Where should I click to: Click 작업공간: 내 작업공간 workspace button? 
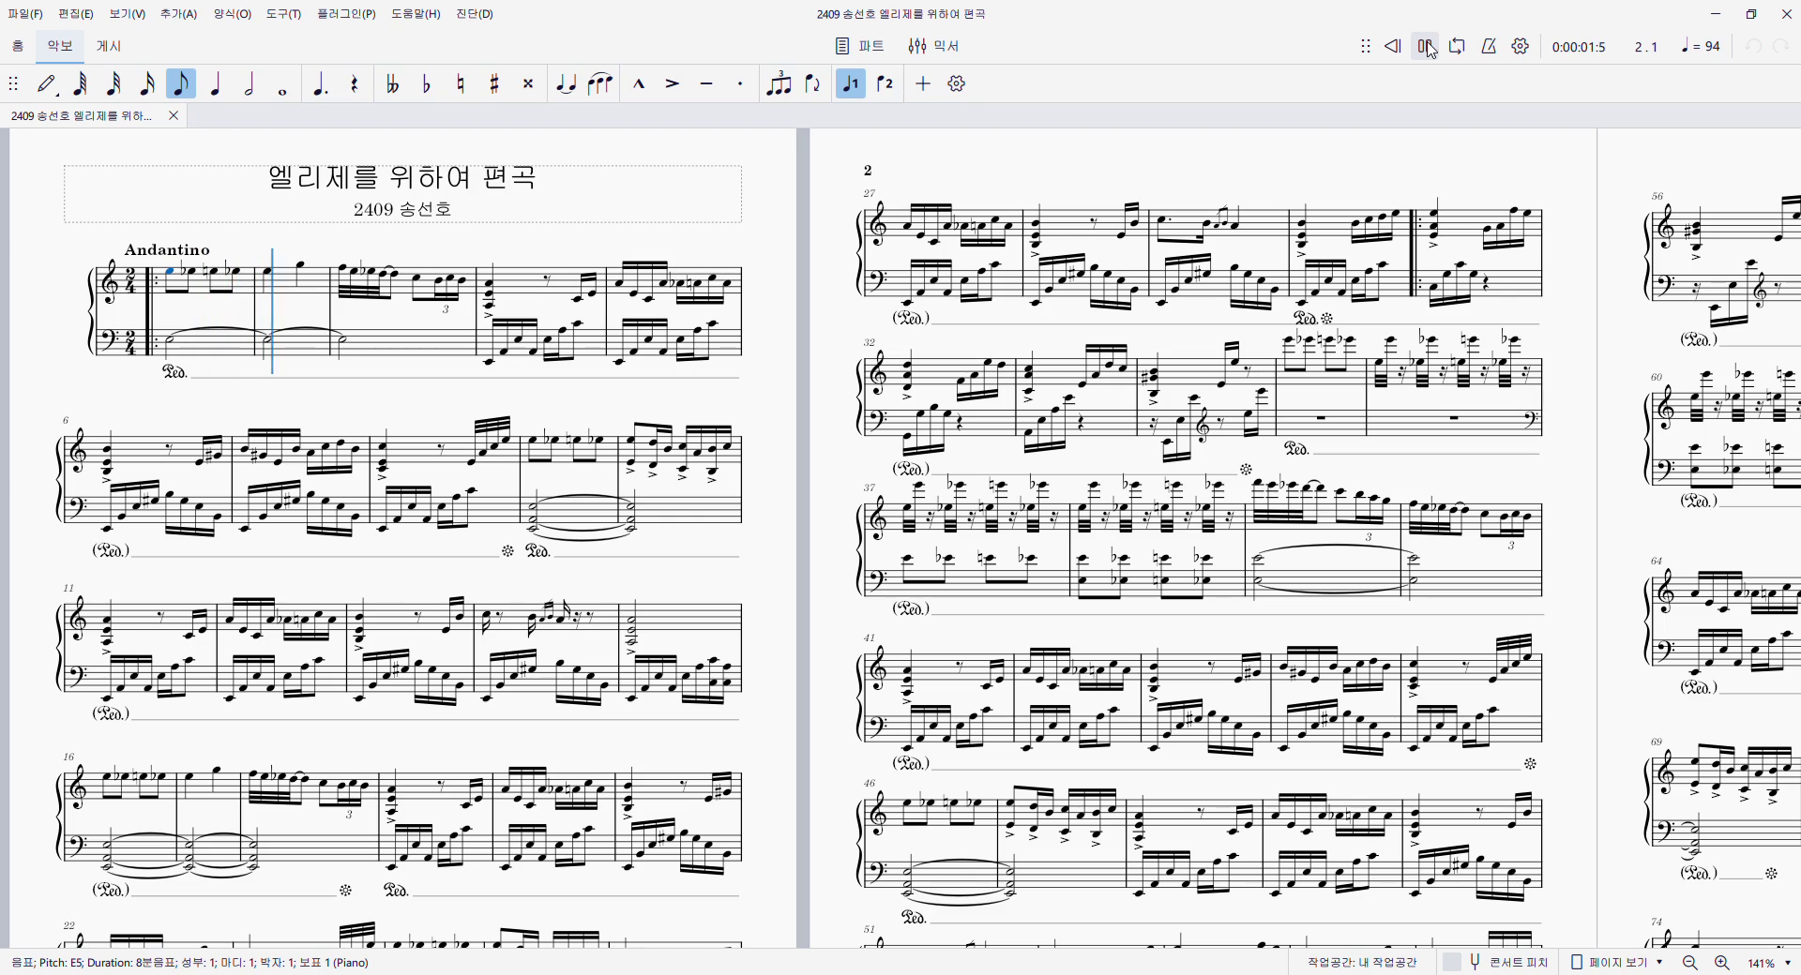tap(1362, 962)
